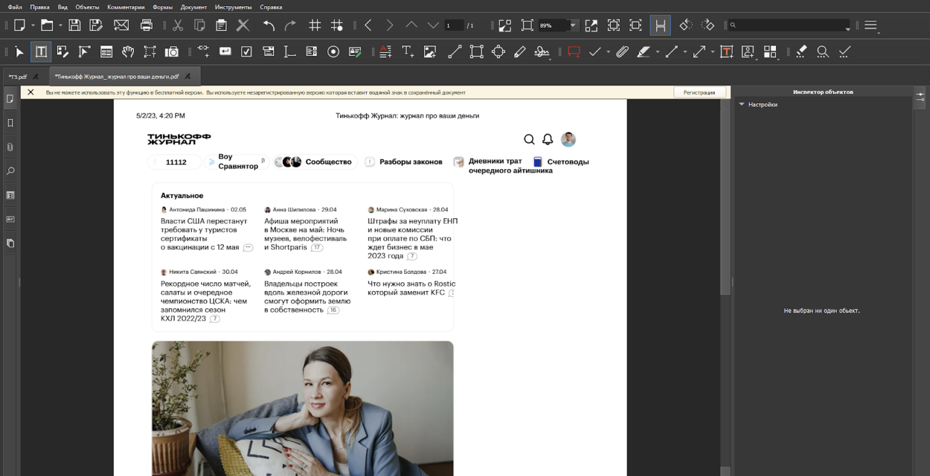Click the page number input field
The height and width of the screenshot is (476, 930).
click(454, 25)
